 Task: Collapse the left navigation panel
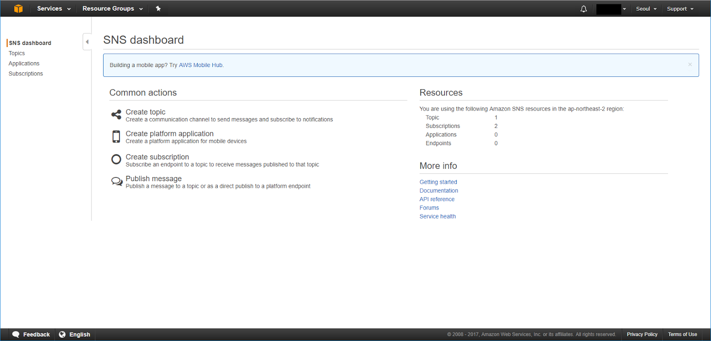coord(87,42)
